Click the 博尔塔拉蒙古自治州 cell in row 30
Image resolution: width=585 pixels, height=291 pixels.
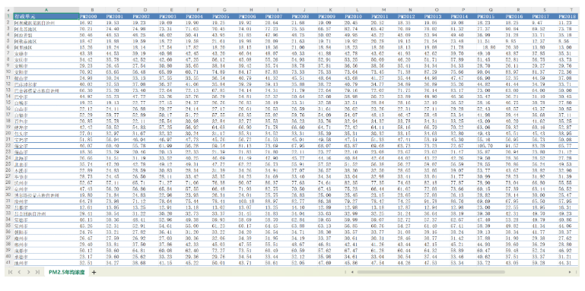pyautogui.click(x=46, y=195)
